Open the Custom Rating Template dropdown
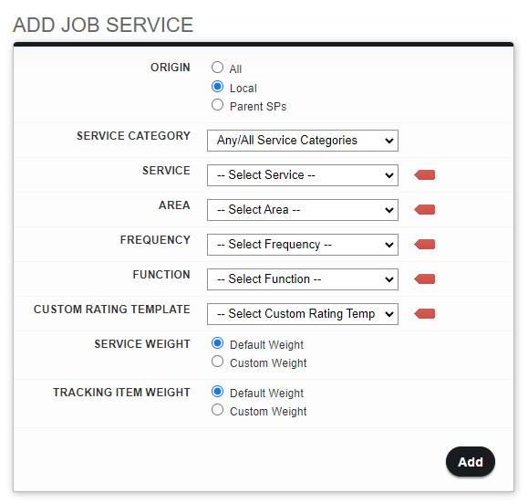This screenshot has height=504, width=528. [x=303, y=314]
